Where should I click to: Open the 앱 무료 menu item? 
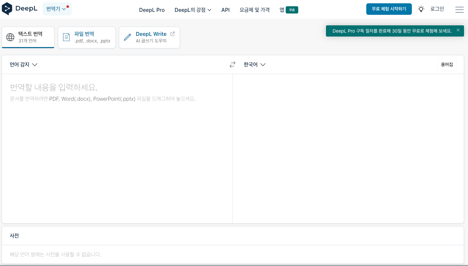pos(289,10)
